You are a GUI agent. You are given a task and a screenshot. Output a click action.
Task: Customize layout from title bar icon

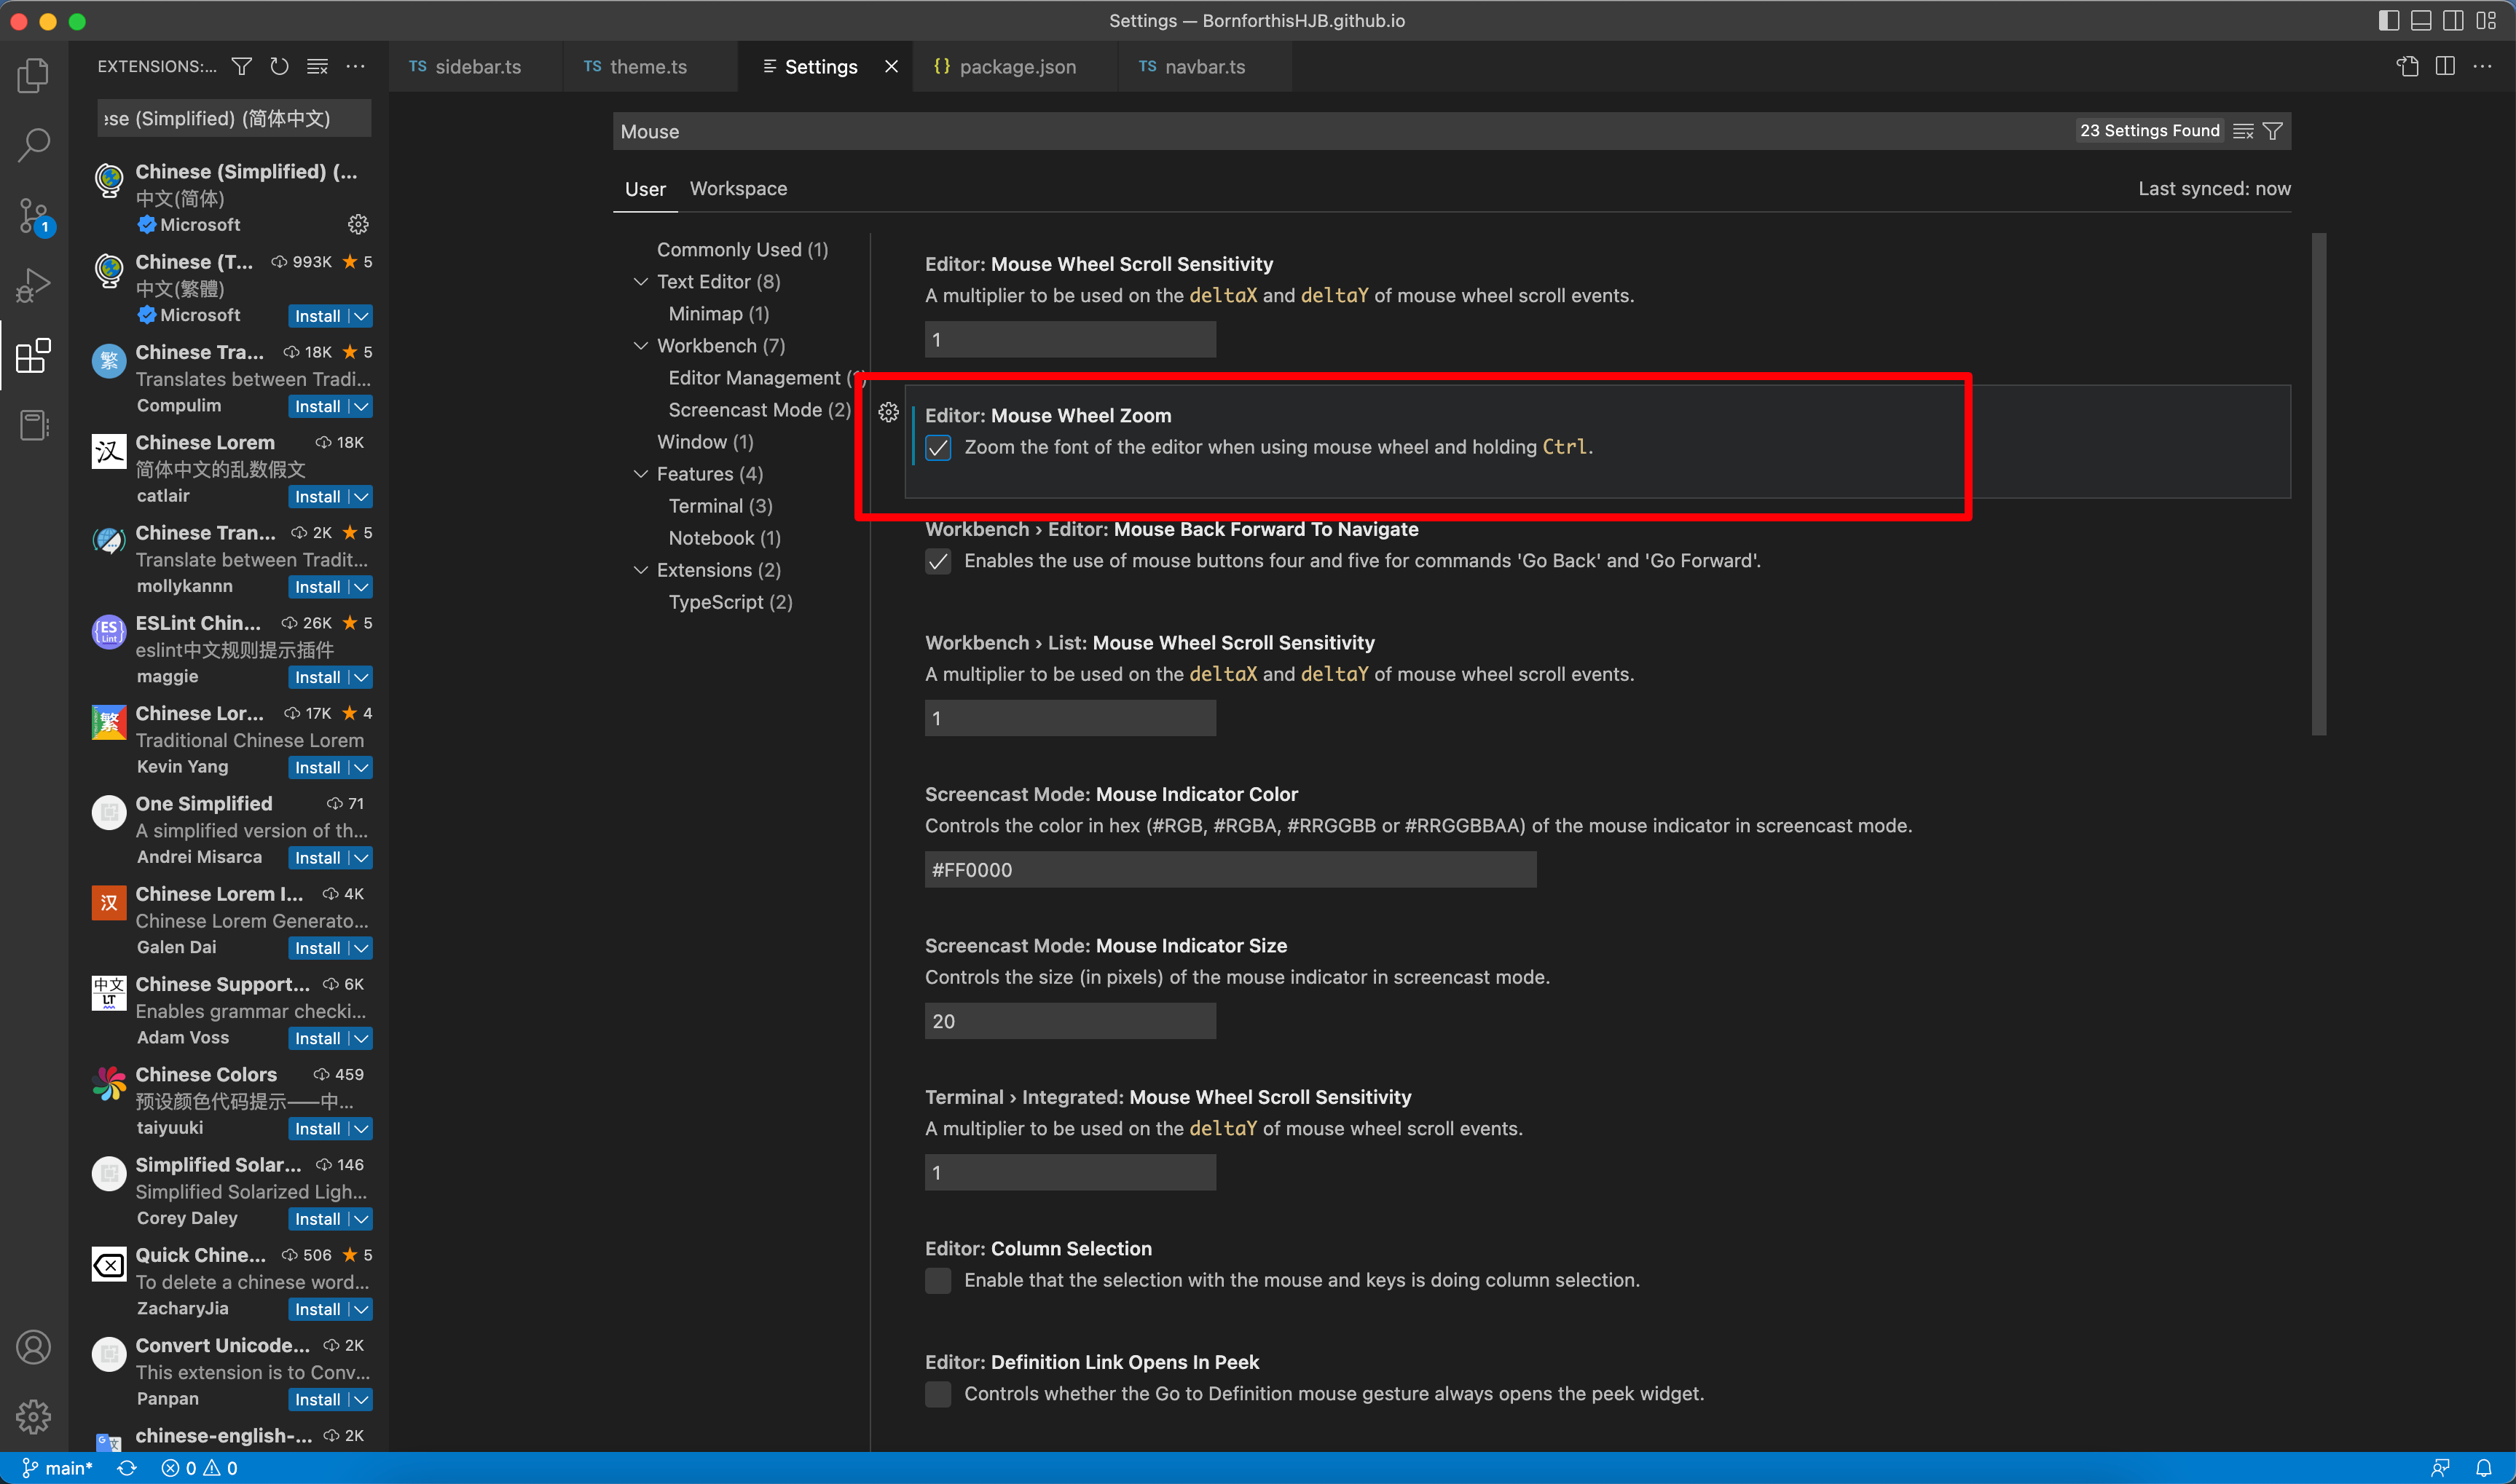tap(2486, 20)
